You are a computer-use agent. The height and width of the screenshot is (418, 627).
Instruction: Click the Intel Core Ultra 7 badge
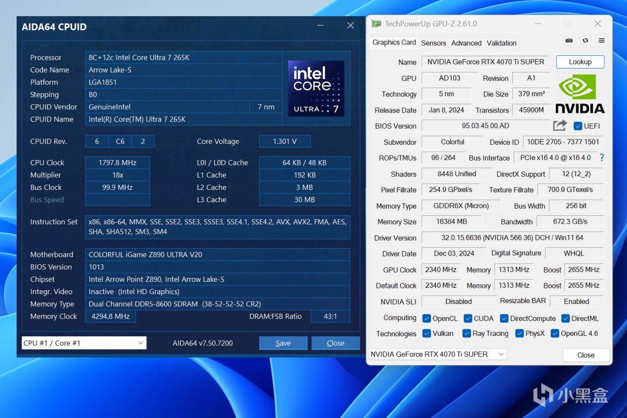[316, 88]
